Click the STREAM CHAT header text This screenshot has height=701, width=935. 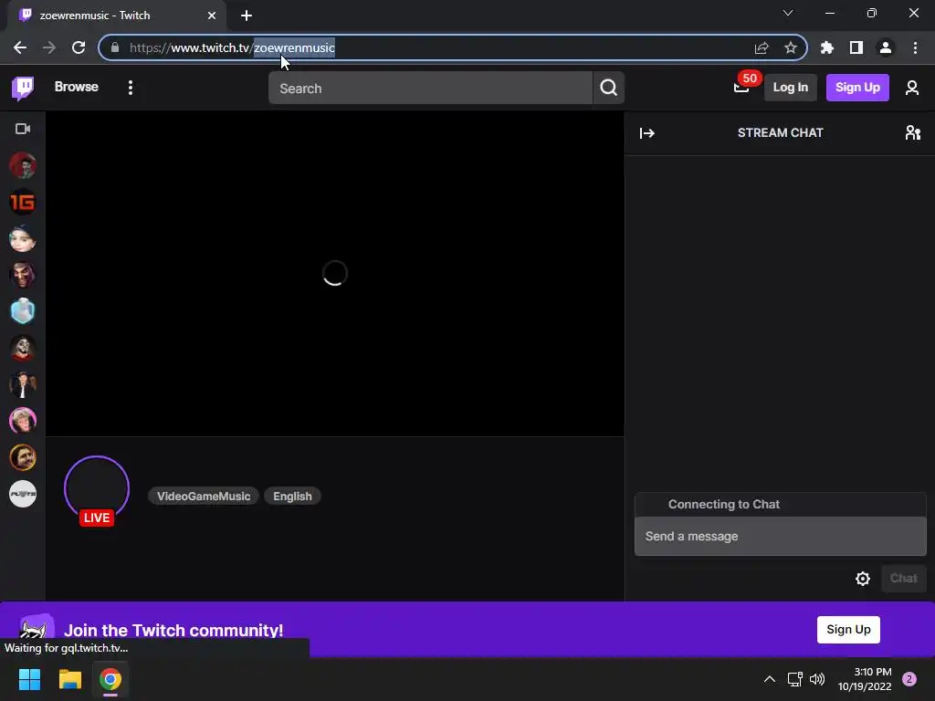coord(780,133)
